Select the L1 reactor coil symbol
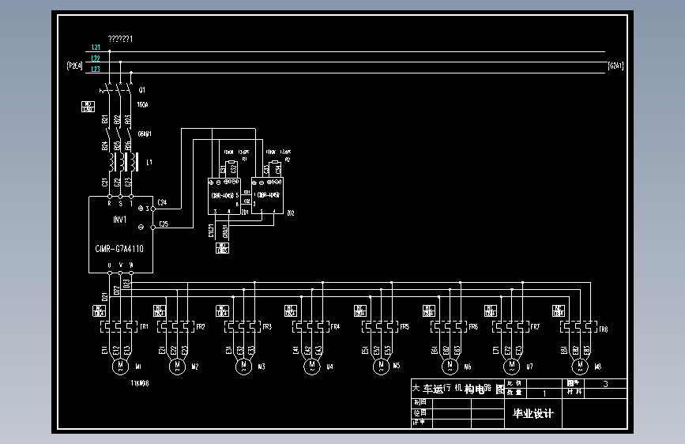 [124, 162]
